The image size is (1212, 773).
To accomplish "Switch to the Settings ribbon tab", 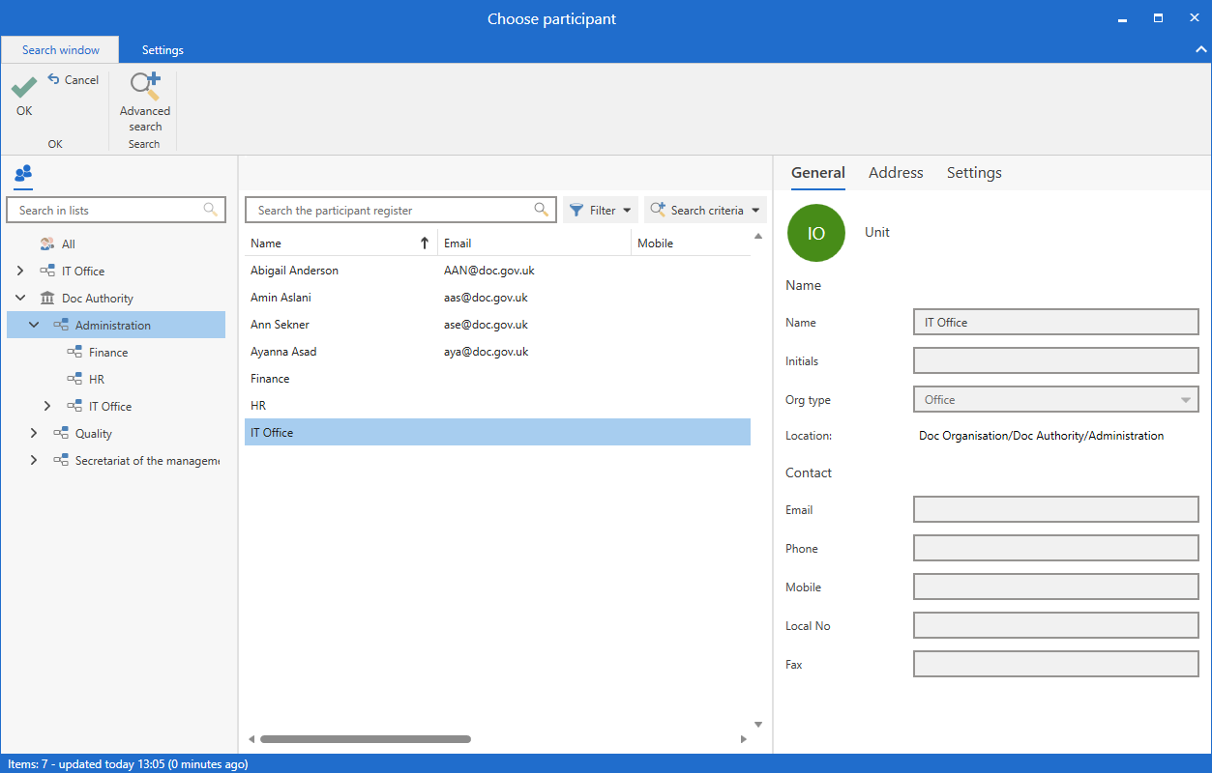I will [x=163, y=50].
